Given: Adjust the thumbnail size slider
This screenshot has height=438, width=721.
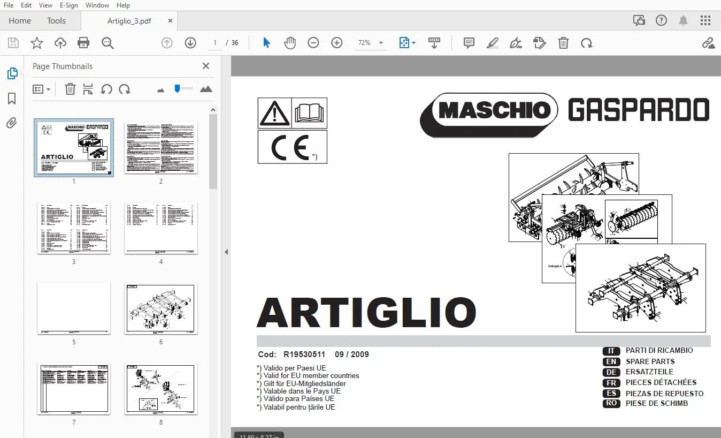Looking at the screenshot, I should pos(183,89).
